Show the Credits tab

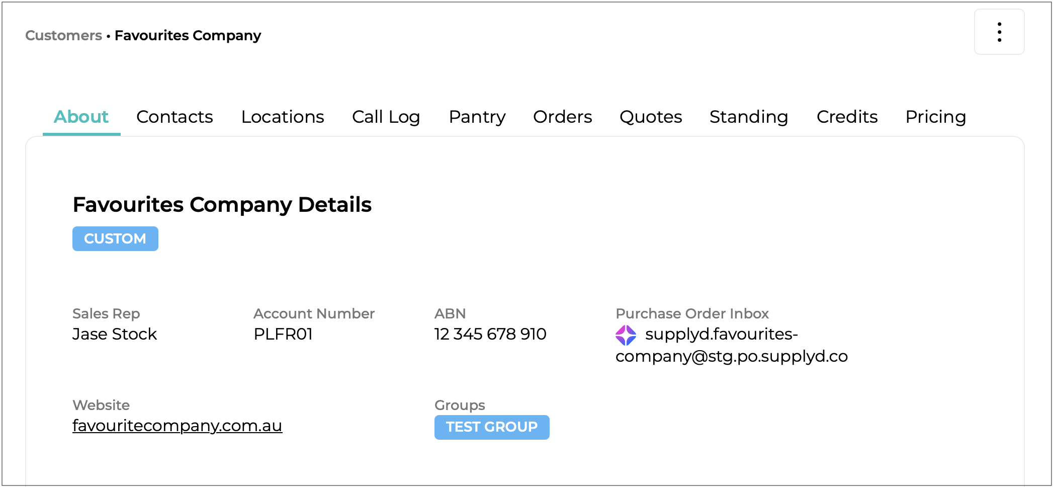click(x=847, y=117)
